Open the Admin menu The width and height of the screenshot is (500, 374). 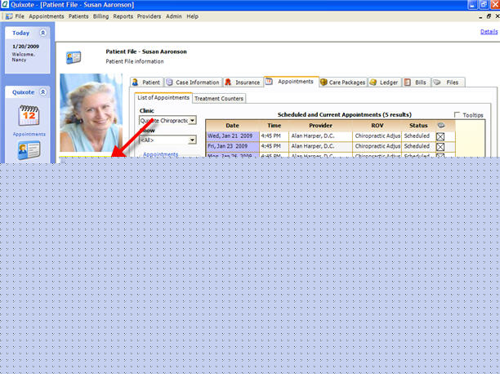(174, 16)
